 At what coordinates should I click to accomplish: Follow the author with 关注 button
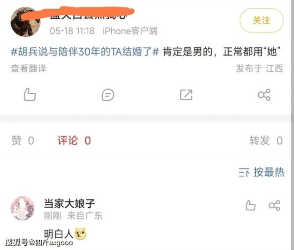coord(262,21)
